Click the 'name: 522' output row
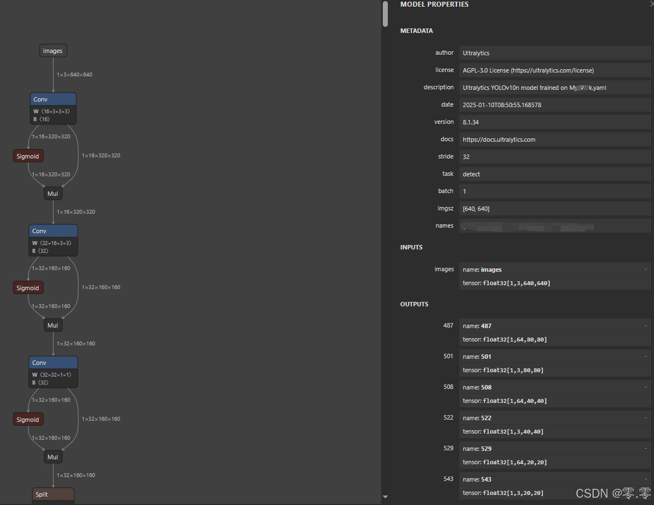This screenshot has width=654, height=505. (x=555, y=418)
